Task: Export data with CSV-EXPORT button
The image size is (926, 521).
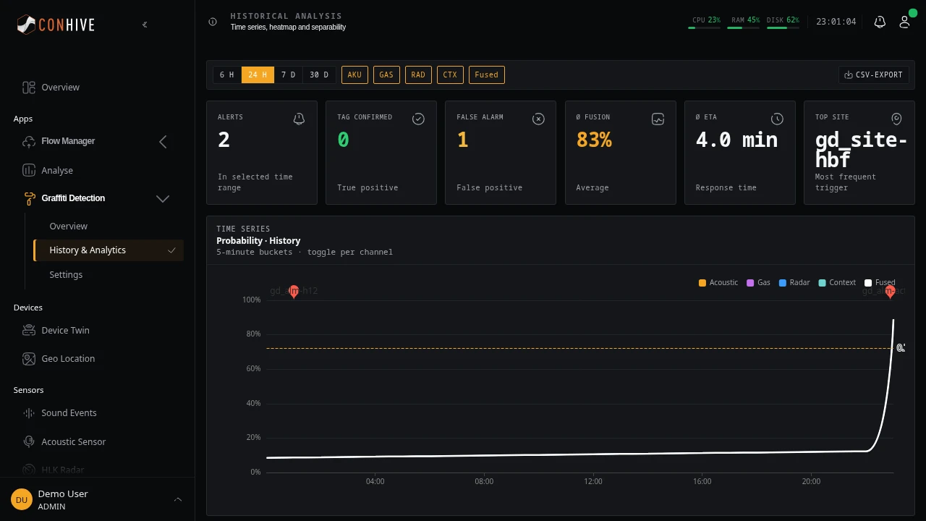Action: pyautogui.click(x=873, y=75)
